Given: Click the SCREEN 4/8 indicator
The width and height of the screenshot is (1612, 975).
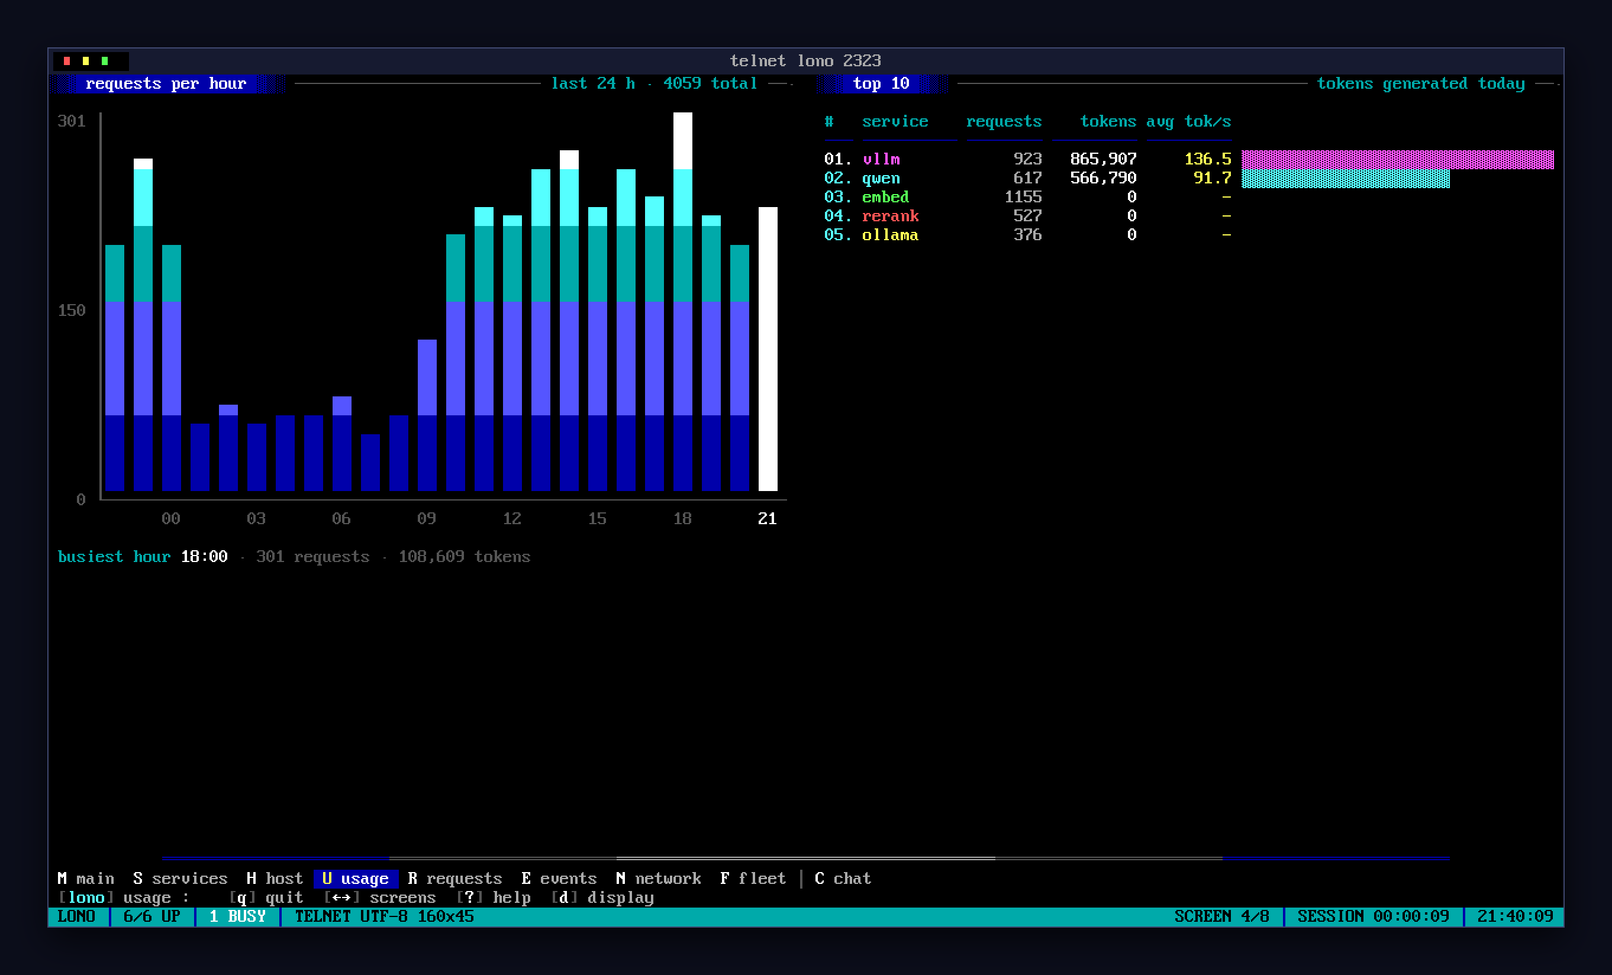Looking at the screenshot, I should (x=1221, y=916).
